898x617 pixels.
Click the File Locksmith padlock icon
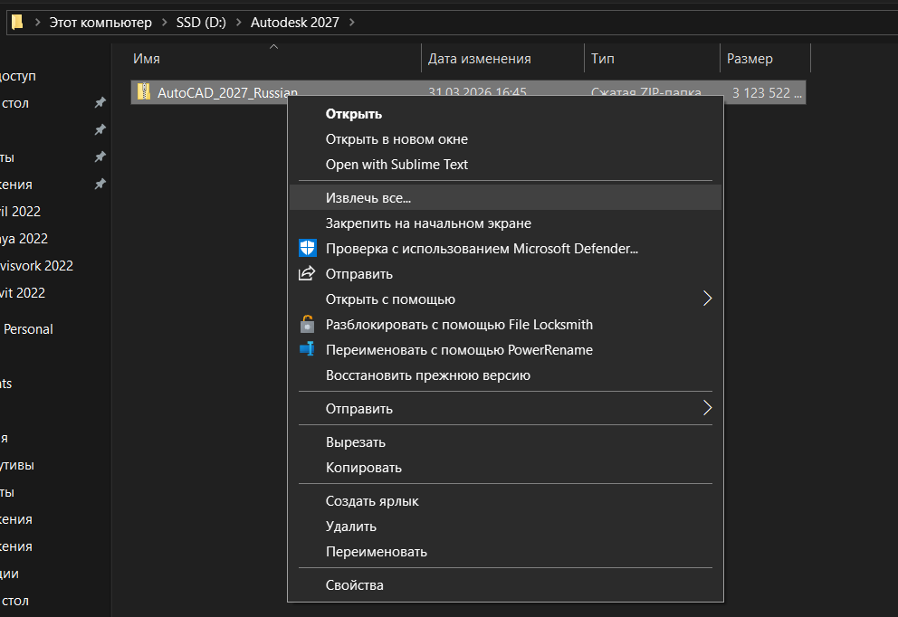click(x=308, y=324)
